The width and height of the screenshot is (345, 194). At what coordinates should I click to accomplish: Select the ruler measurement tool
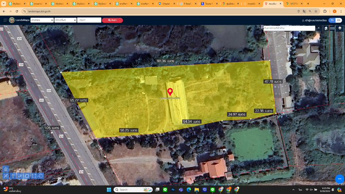tap(6, 176)
